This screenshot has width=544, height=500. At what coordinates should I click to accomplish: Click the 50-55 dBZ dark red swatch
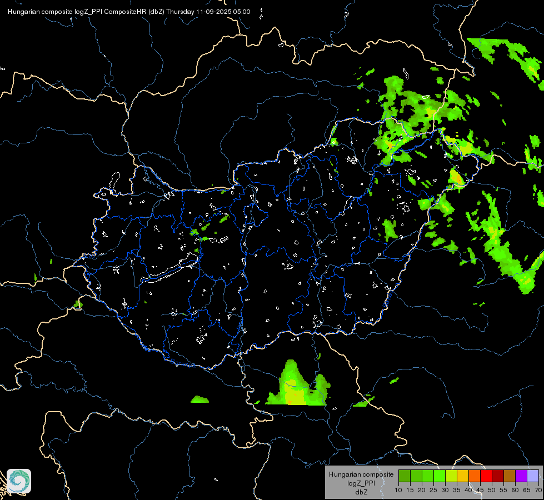click(x=498, y=476)
